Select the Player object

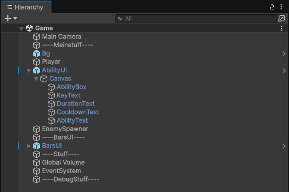(x=51, y=62)
